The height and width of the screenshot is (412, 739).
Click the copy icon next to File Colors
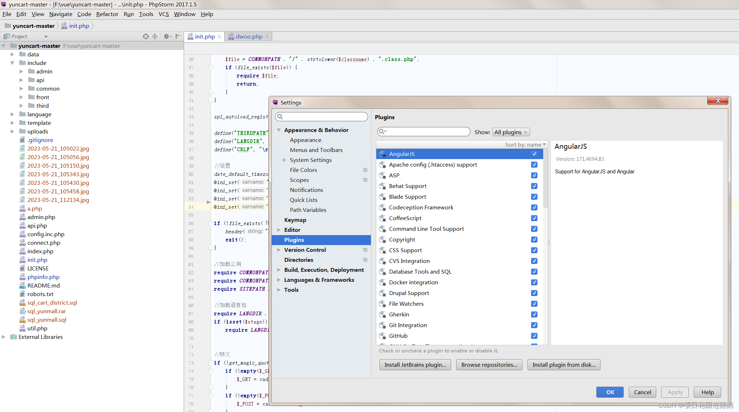click(x=365, y=170)
